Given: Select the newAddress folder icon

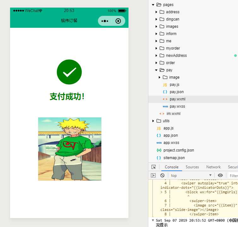Looking at the screenshot, I should [x=162, y=56].
